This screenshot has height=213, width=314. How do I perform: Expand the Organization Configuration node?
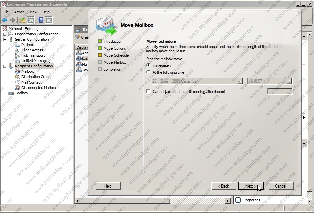coord(5,34)
